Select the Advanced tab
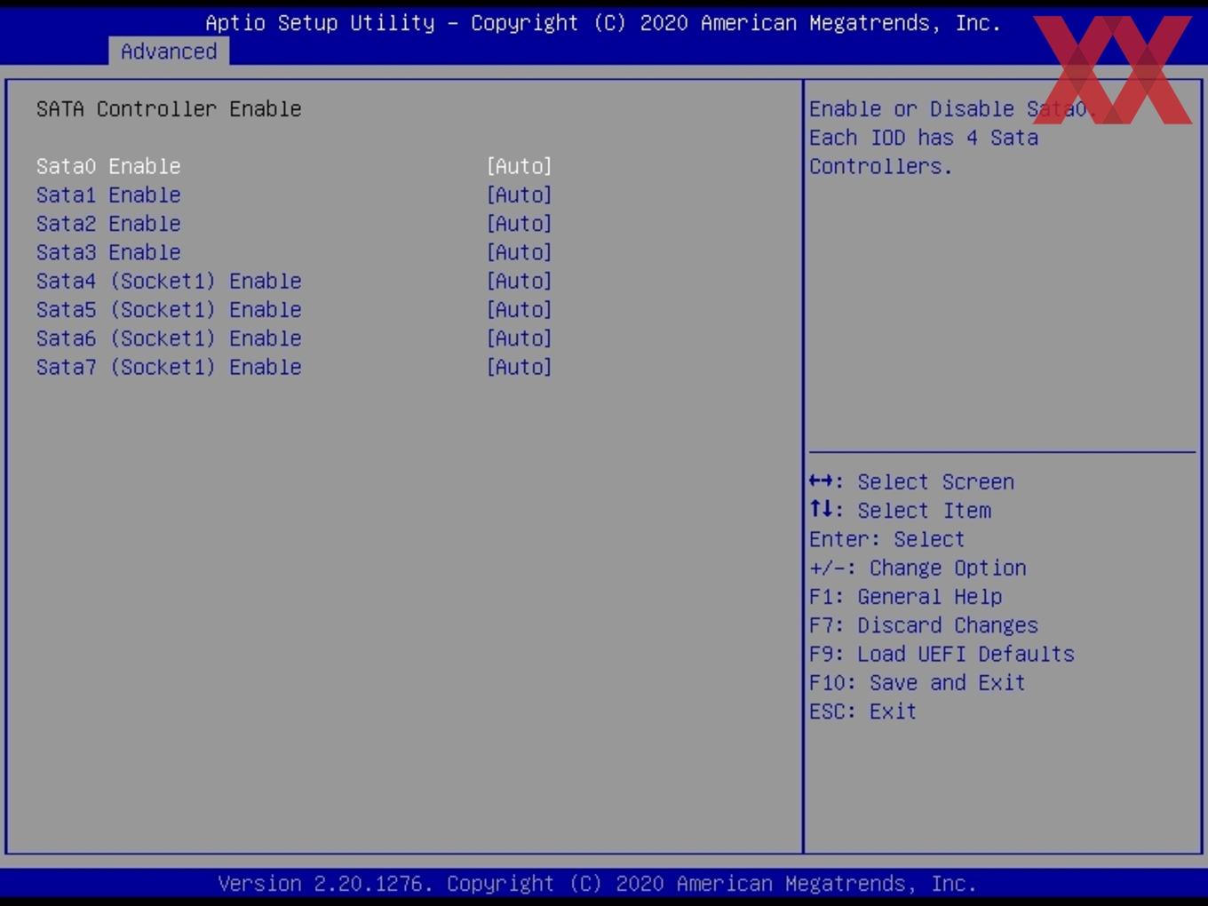 (169, 52)
